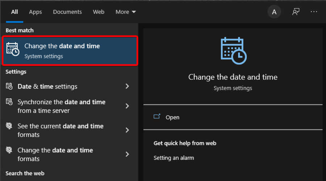Click globe icon beside See current formats
This screenshot has width=326, height=181.
(x=9, y=126)
